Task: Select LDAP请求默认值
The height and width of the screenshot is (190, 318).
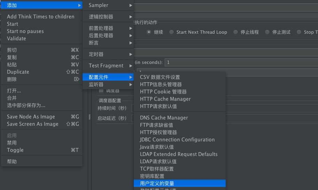Action: [x=180, y=162]
